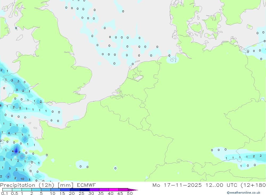Screen dimensions: 266x195
Task: Click the legend scale label "0.1"
Action: (x=5, y=193)
